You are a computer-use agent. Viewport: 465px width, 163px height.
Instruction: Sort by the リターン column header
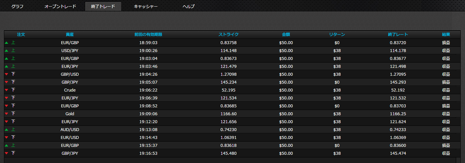pyautogui.click(x=337, y=35)
